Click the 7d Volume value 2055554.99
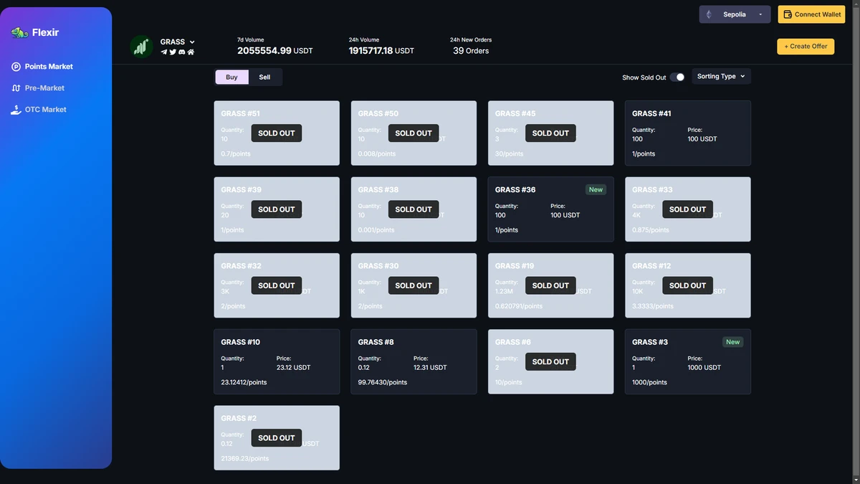Viewport: 860px width, 484px height. [264, 51]
